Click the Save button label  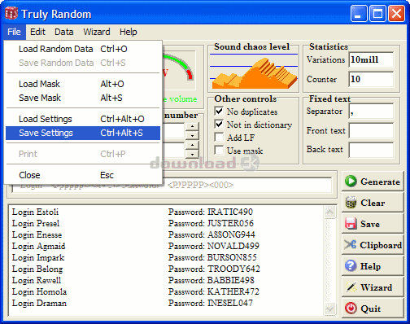pos(370,224)
